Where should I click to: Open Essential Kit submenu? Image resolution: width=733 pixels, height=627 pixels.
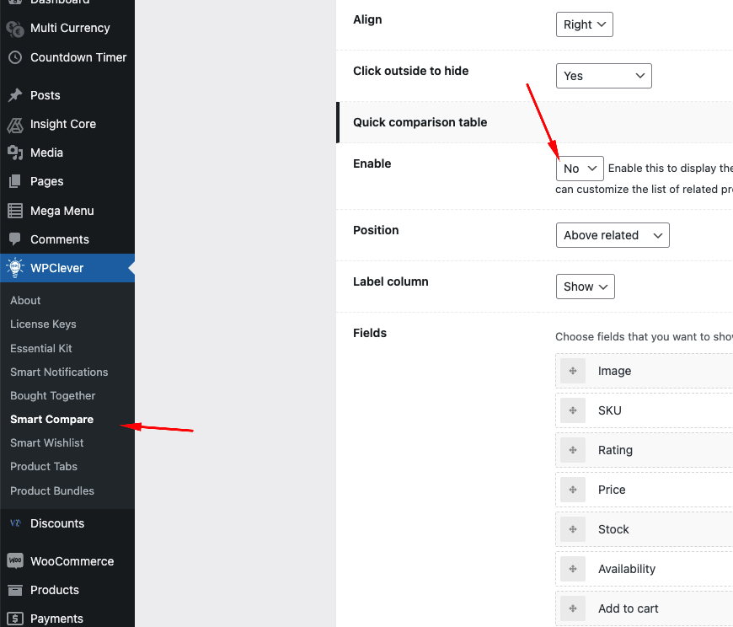[41, 348]
